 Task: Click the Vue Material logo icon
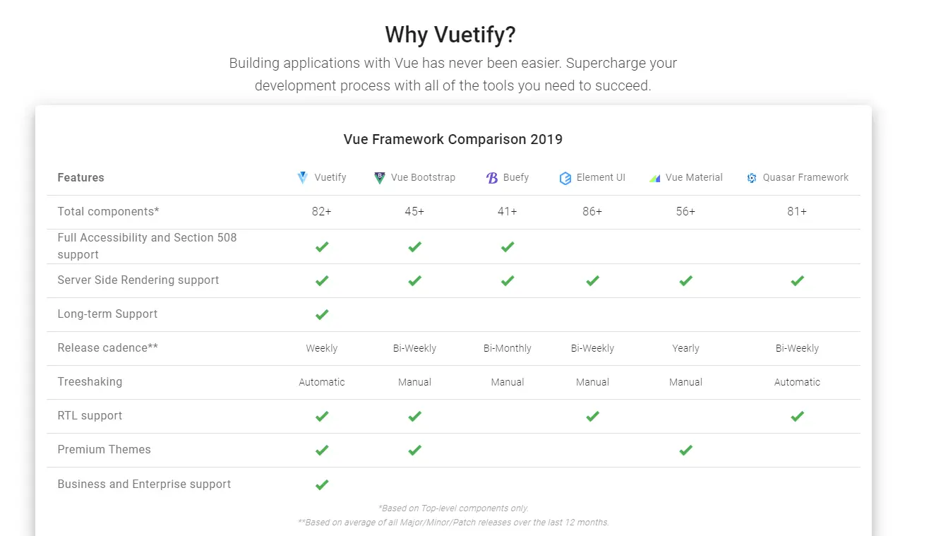(x=654, y=178)
